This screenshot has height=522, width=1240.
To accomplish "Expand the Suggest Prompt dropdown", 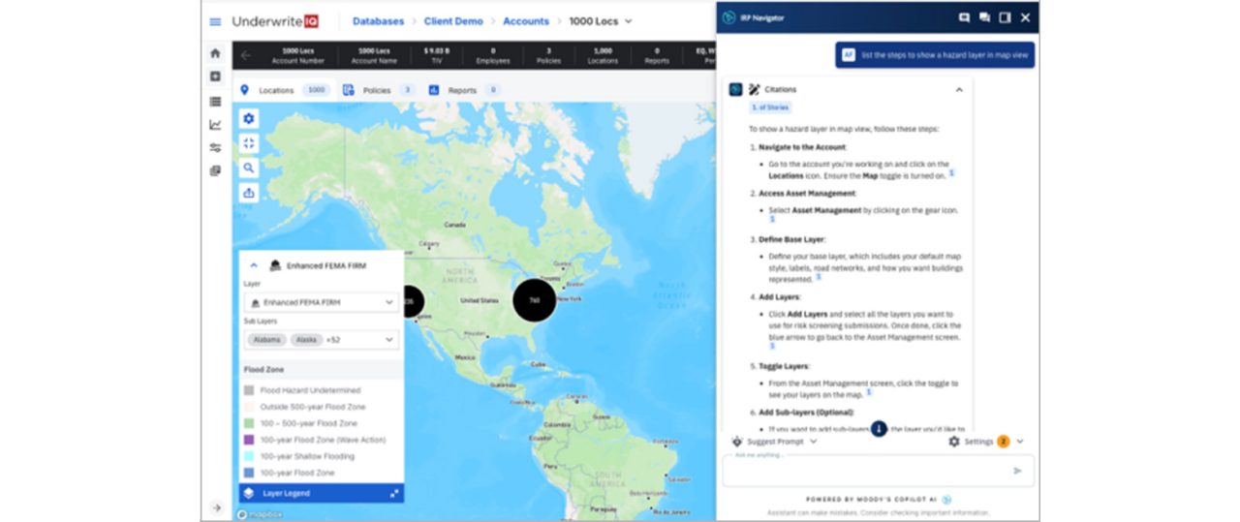I will coord(813,441).
